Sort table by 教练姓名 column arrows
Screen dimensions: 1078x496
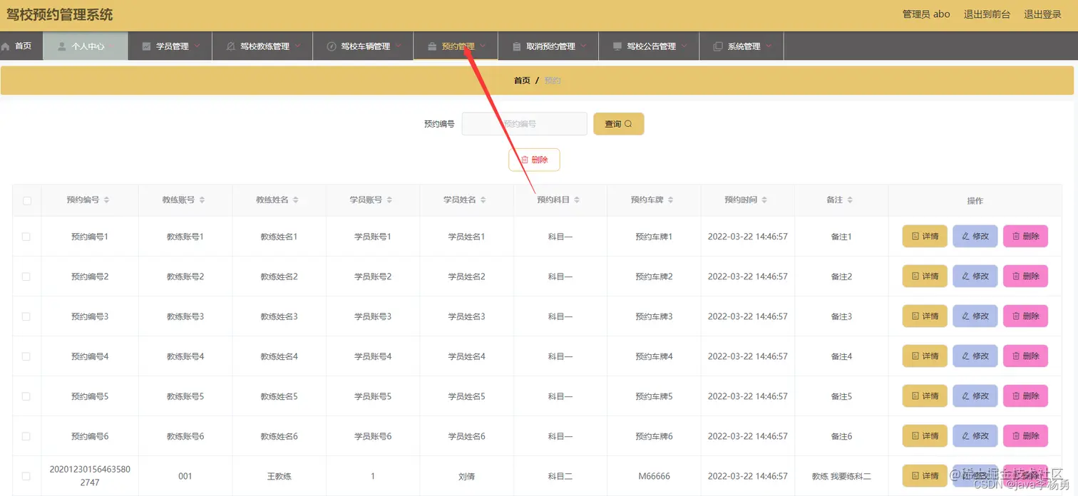295,200
